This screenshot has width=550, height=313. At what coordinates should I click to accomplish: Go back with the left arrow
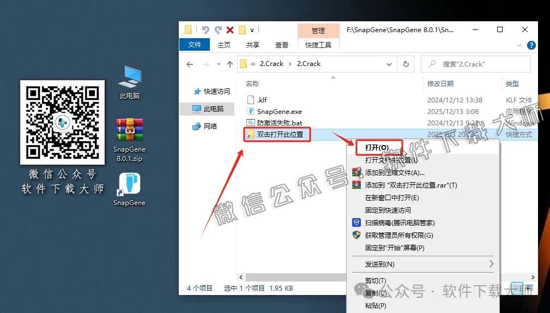(190, 64)
